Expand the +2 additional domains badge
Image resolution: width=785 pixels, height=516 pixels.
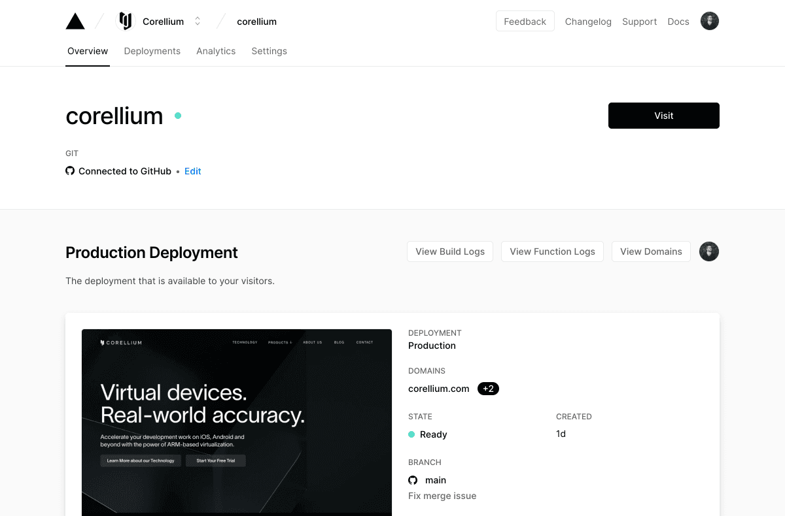point(489,389)
